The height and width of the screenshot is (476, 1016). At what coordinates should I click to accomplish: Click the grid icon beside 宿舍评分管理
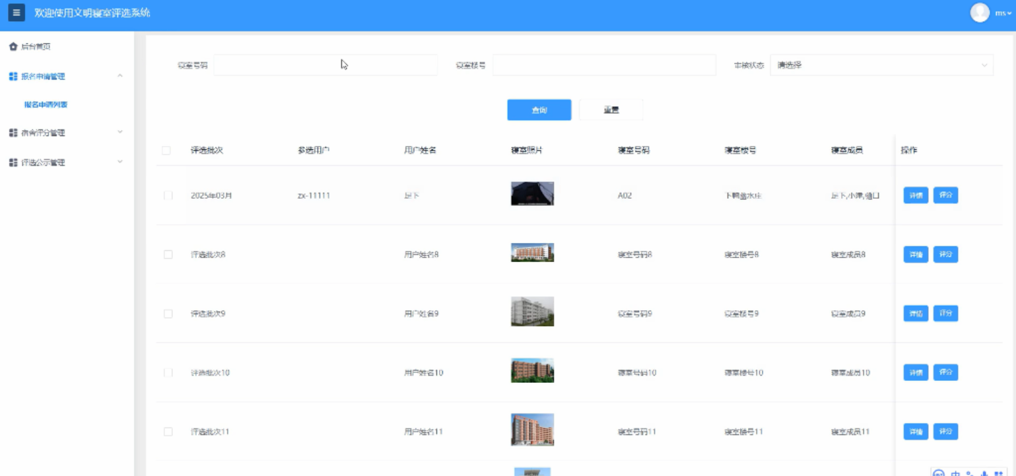pyautogui.click(x=13, y=133)
